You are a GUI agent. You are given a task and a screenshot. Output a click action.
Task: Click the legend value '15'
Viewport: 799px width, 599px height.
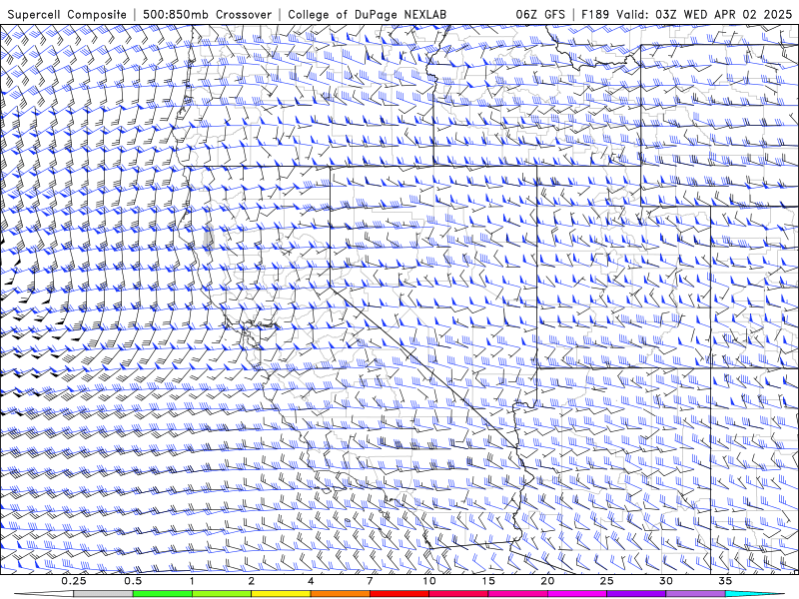pyautogui.click(x=488, y=581)
